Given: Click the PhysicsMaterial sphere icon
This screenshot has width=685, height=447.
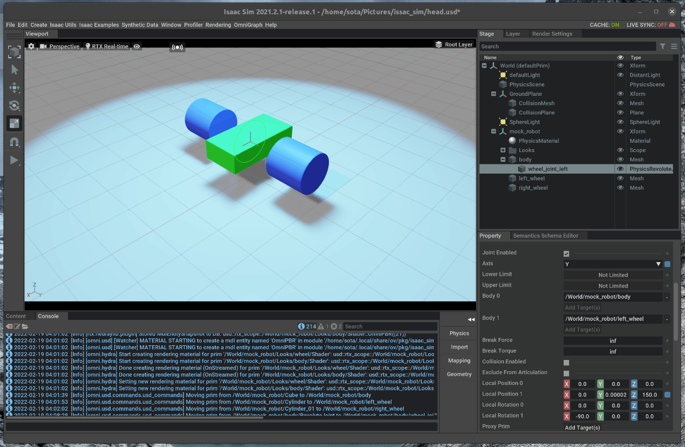Looking at the screenshot, I should click(512, 141).
